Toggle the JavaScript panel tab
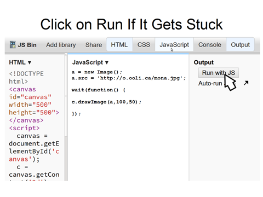Viewport: 263px width, 197px height. (x=174, y=45)
